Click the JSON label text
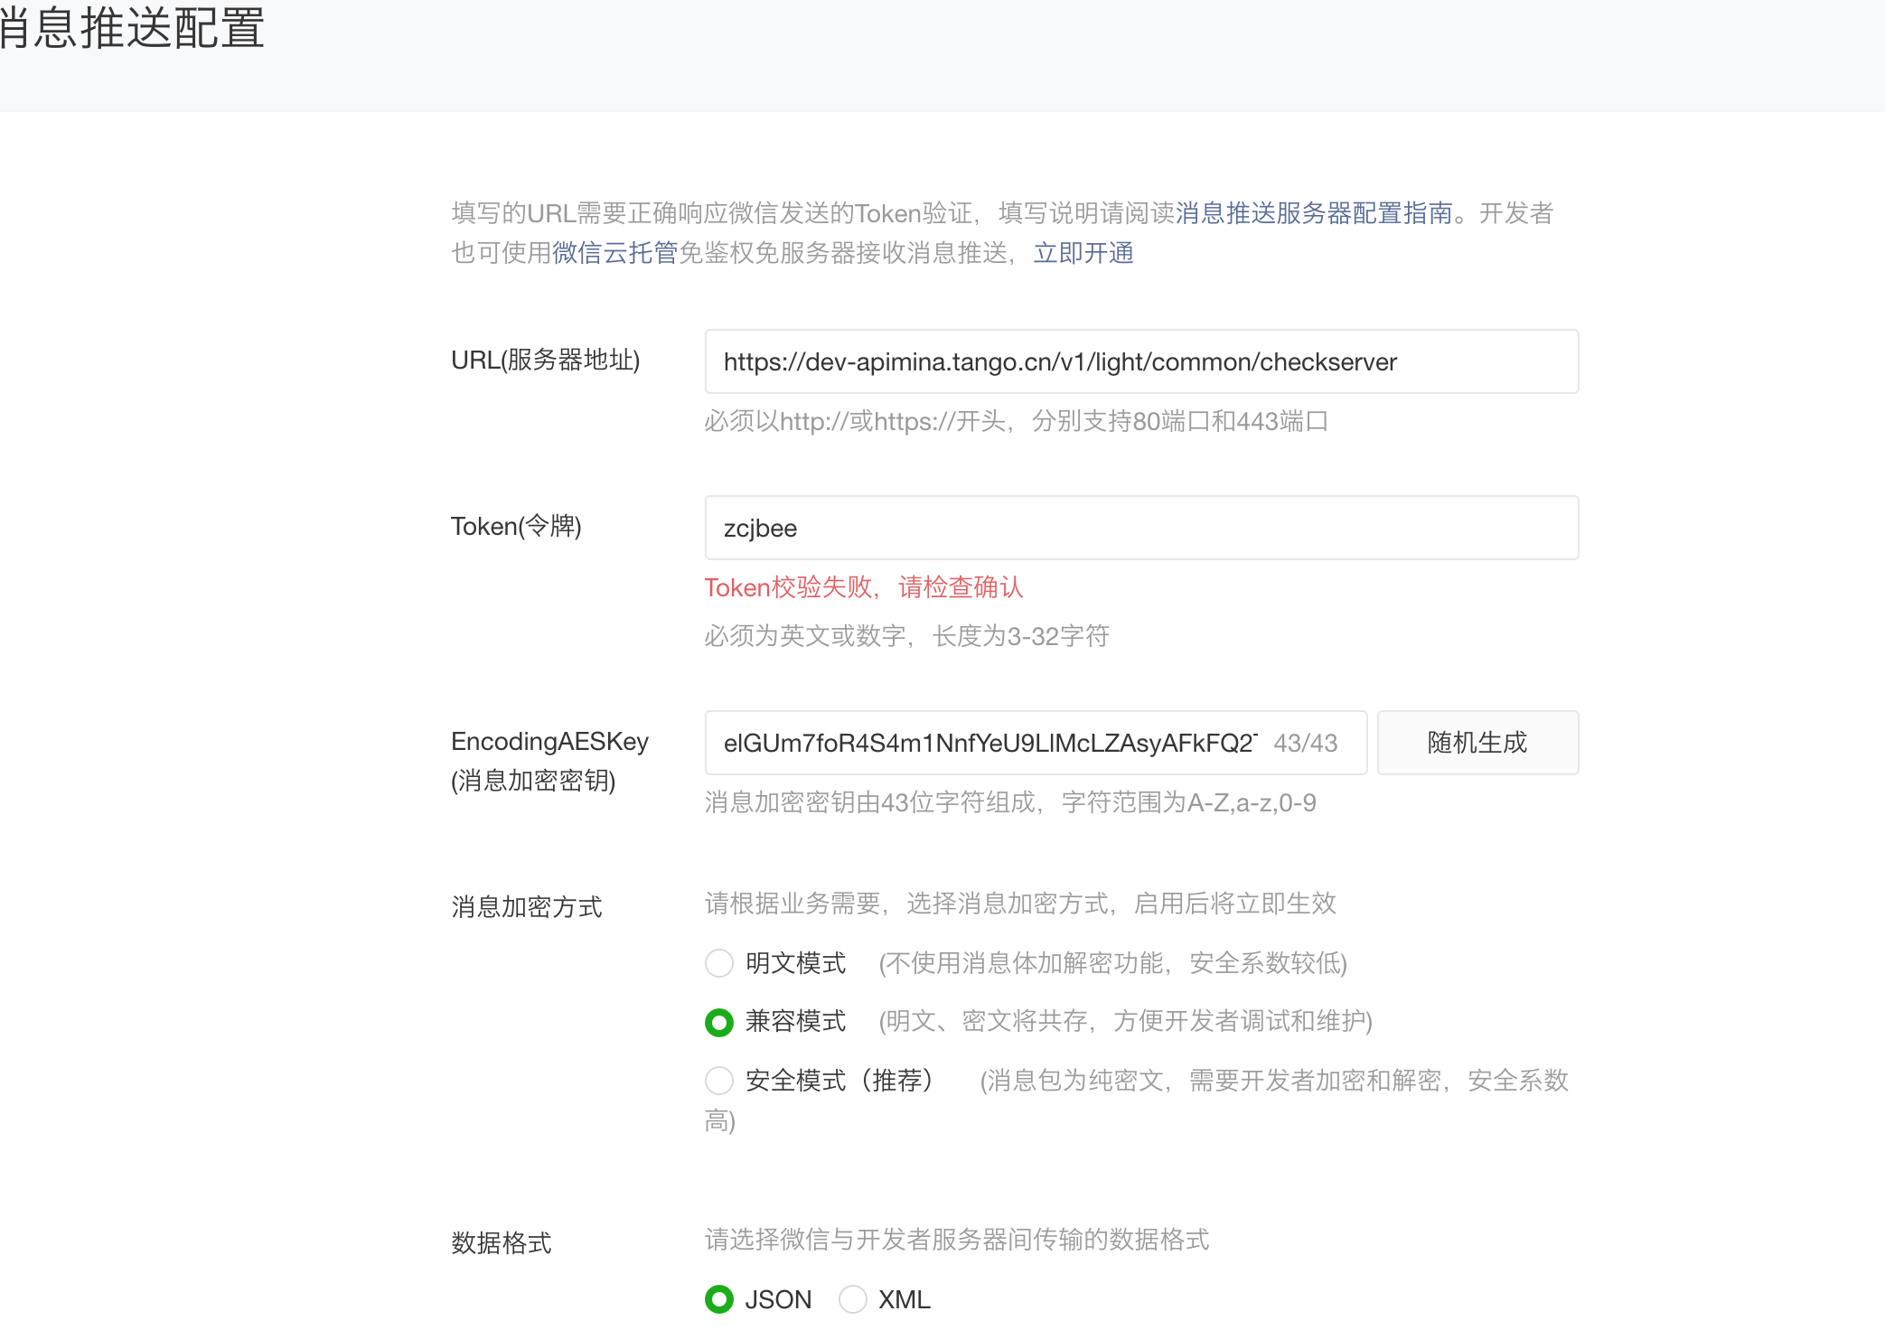This screenshot has width=1885, height=1330. point(778,1299)
